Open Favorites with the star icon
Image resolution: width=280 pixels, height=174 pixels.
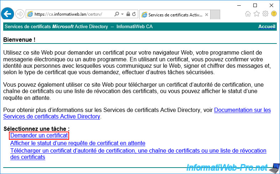tap(256, 14)
